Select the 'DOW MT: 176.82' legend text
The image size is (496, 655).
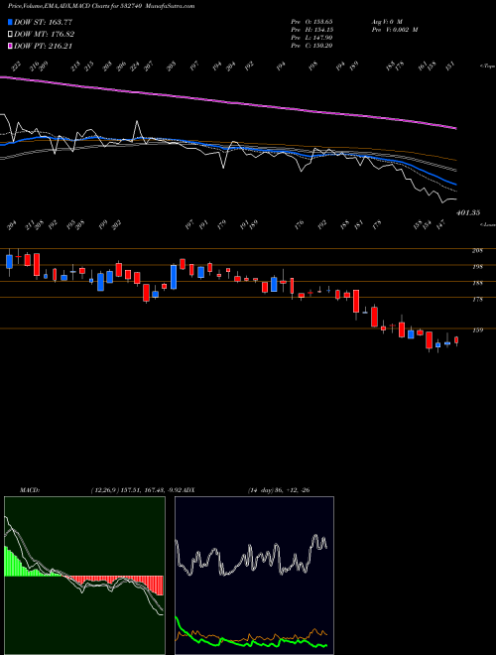45,35
